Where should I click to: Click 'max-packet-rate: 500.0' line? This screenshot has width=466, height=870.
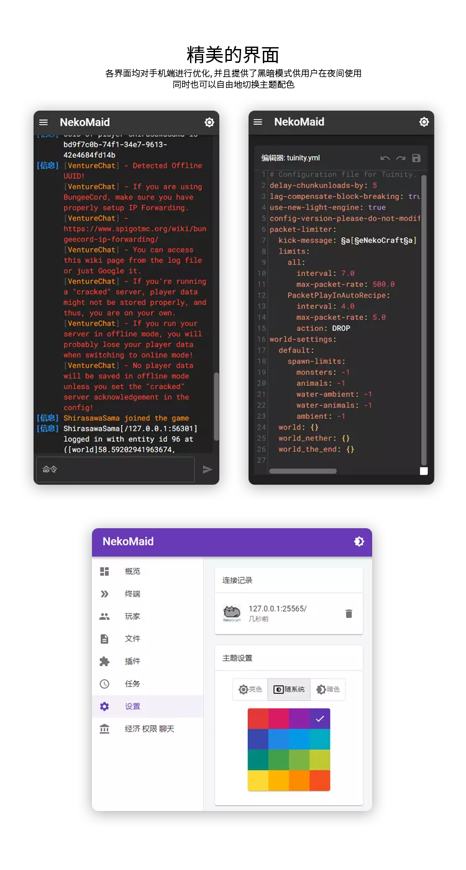345,284
